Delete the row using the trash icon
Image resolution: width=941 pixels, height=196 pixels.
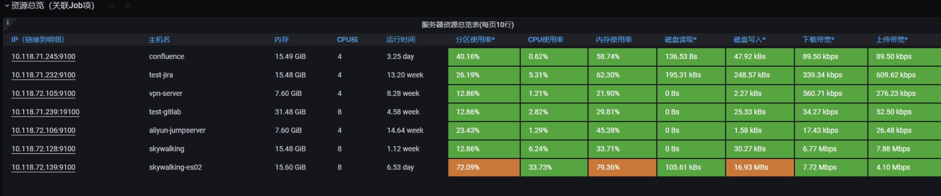click(128, 6)
